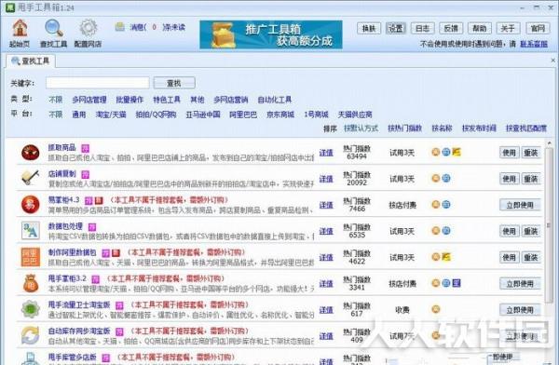This screenshot has height=365, width=559.
Task: Filter type by 特色工具
Action: coord(167,100)
